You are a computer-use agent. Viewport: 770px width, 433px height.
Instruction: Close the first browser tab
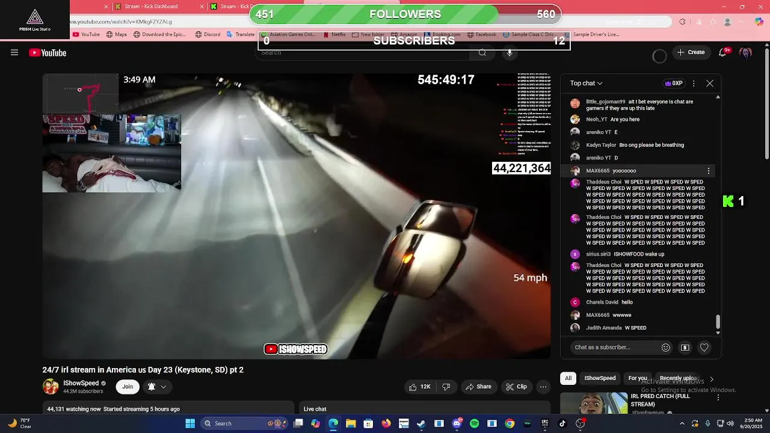[106, 7]
